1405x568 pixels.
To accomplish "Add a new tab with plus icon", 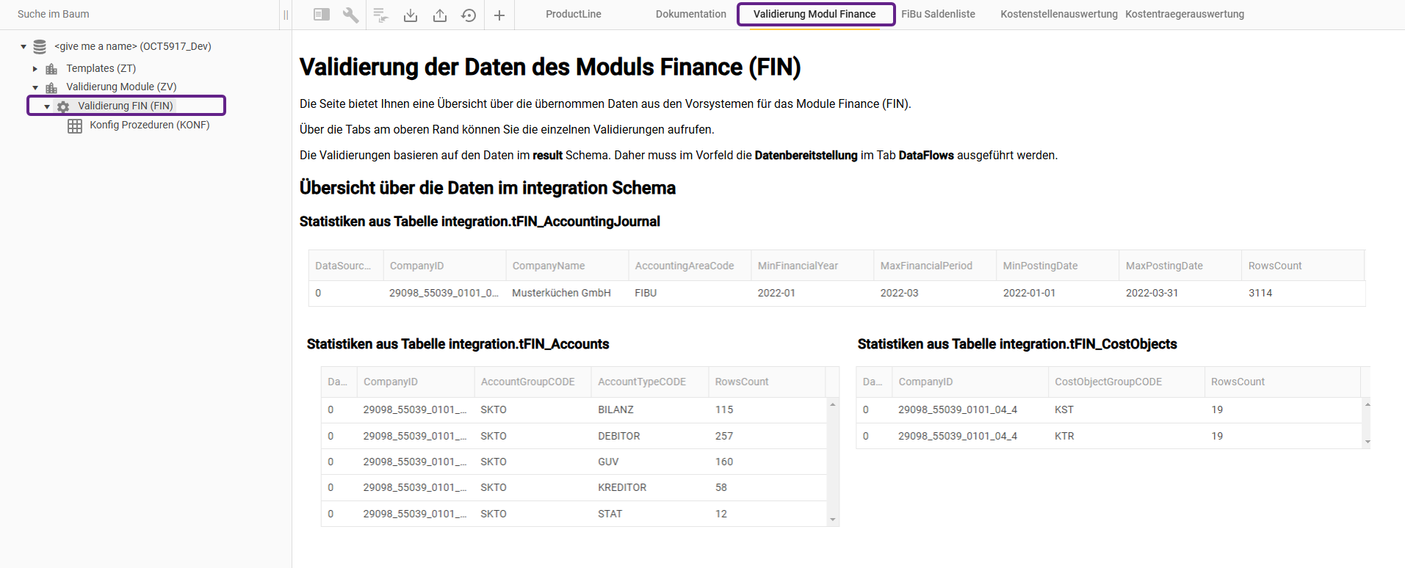I will tap(499, 15).
